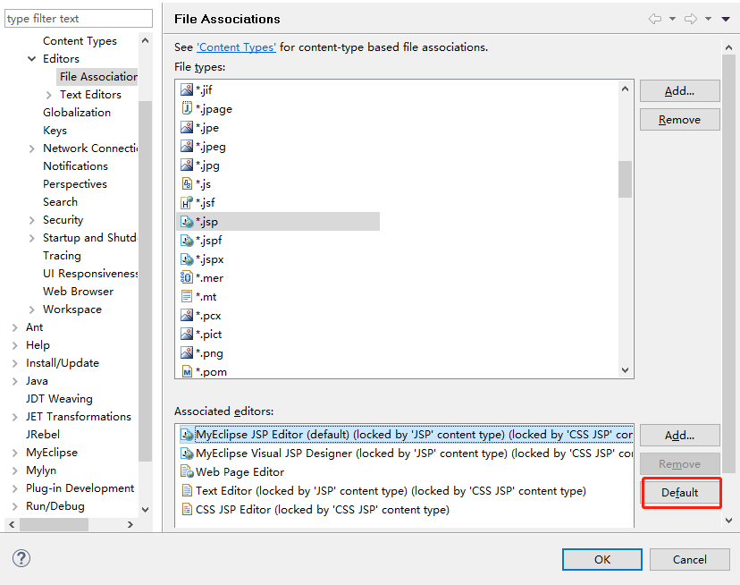
Task: Add a new file type
Action: 679,90
